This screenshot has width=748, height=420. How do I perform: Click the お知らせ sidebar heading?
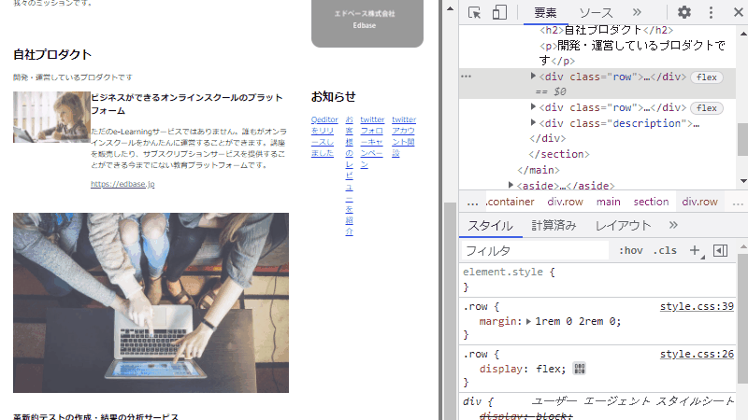pyautogui.click(x=334, y=96)
